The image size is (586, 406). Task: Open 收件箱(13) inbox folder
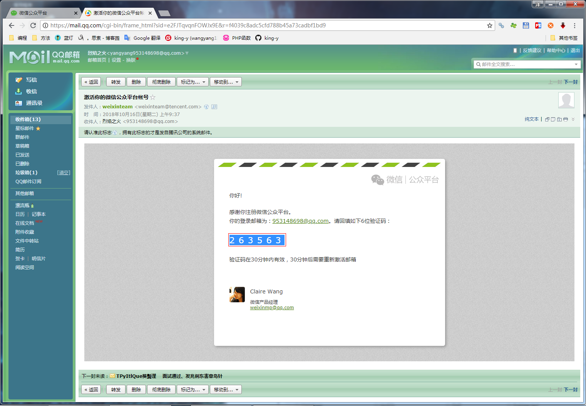click(x=40, y=120)
